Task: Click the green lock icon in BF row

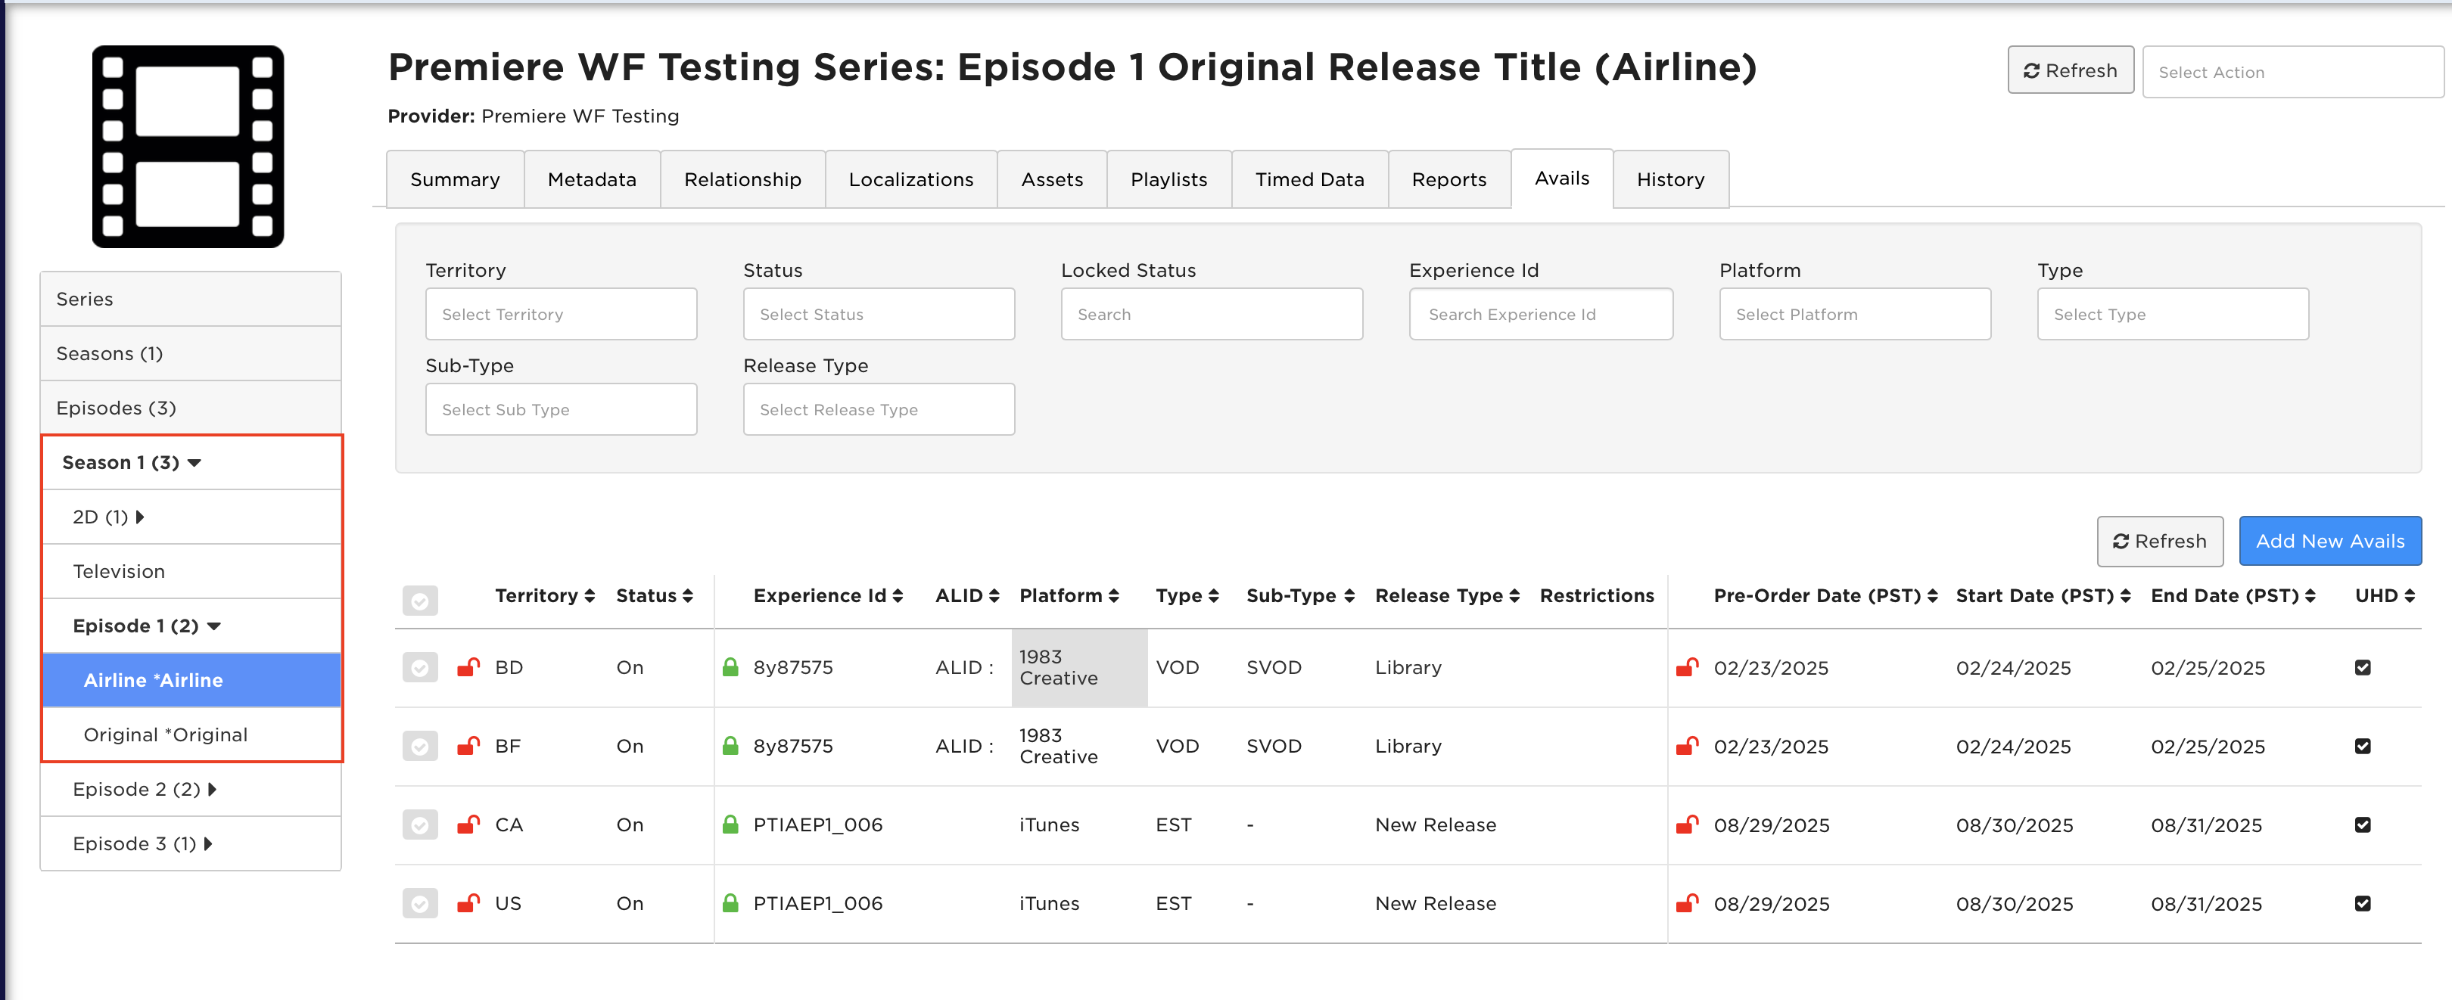Action: point(730,745)
